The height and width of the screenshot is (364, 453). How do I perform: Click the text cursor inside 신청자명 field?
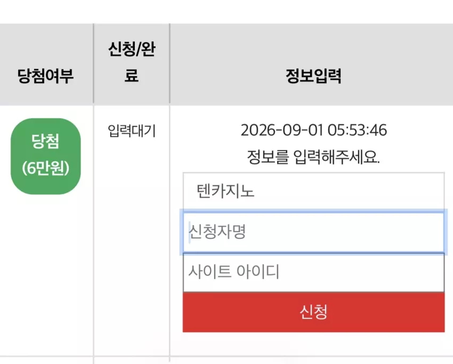190,233
